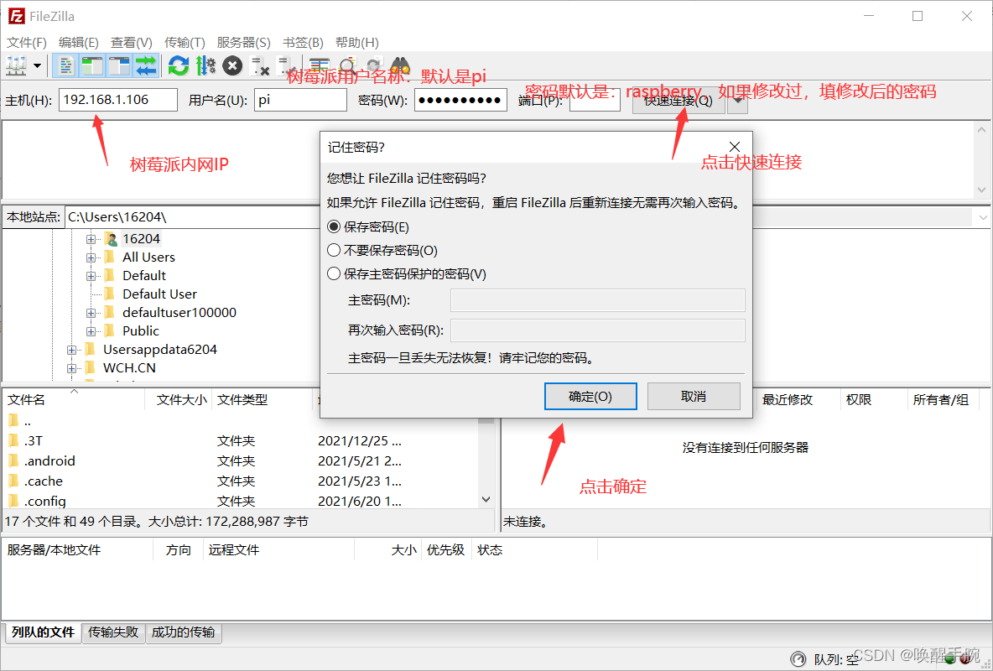This screenshot has width=993, height=671.
Task: Switch to the 成功的传输 tab
Action: [x=184, y=633]
